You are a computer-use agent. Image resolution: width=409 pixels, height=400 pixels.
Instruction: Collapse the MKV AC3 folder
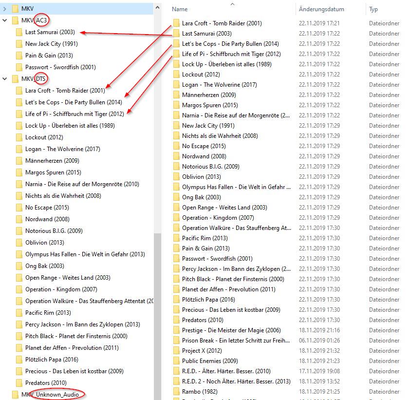(5, 20)
